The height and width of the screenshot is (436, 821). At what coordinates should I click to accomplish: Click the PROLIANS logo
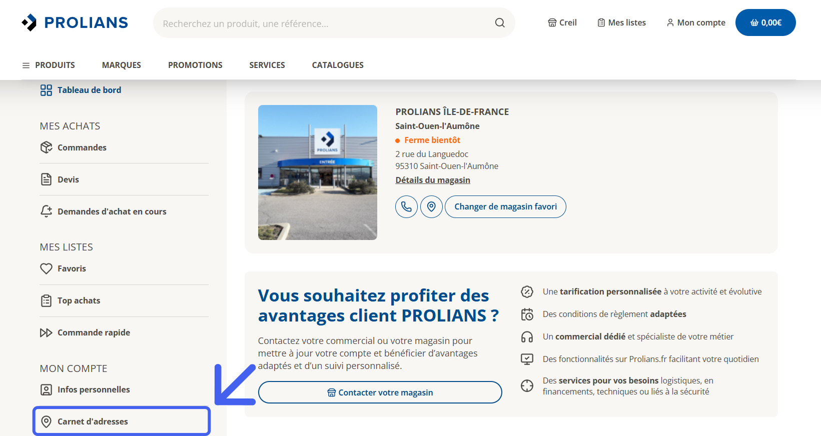pos(75,22)
